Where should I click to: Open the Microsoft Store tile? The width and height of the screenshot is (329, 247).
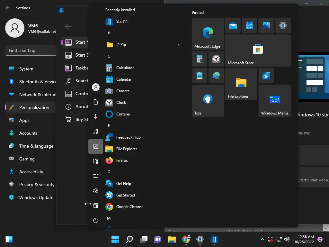[x=258, y=50]
